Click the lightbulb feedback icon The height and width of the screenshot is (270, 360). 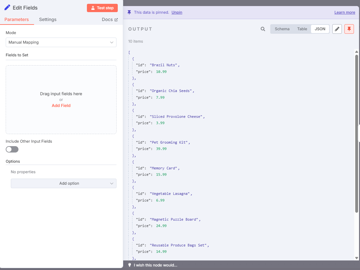130,265
